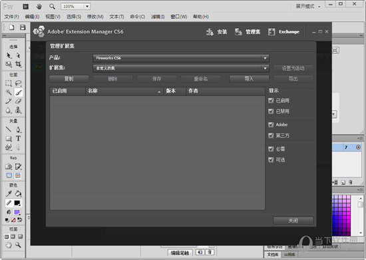Click the 导入 import button
366x260 pixels.
pos(249,79)
